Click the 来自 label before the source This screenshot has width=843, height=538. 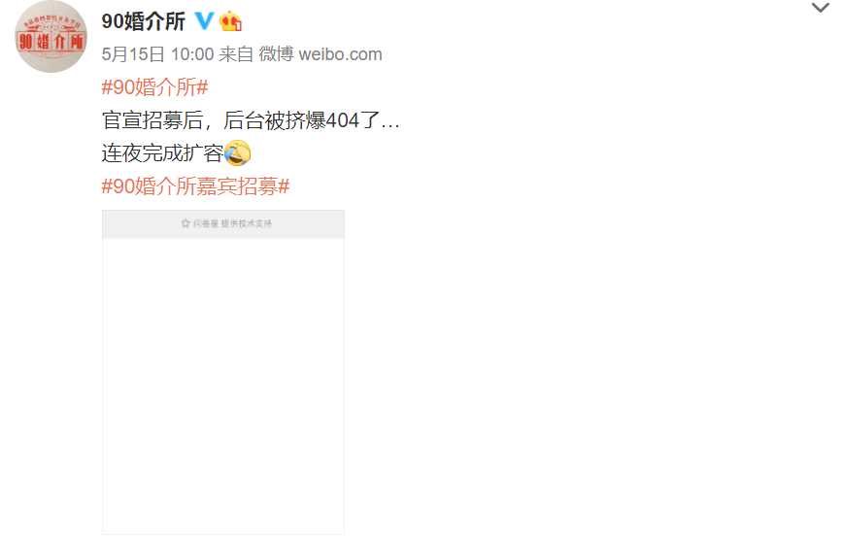pos(236,54)
